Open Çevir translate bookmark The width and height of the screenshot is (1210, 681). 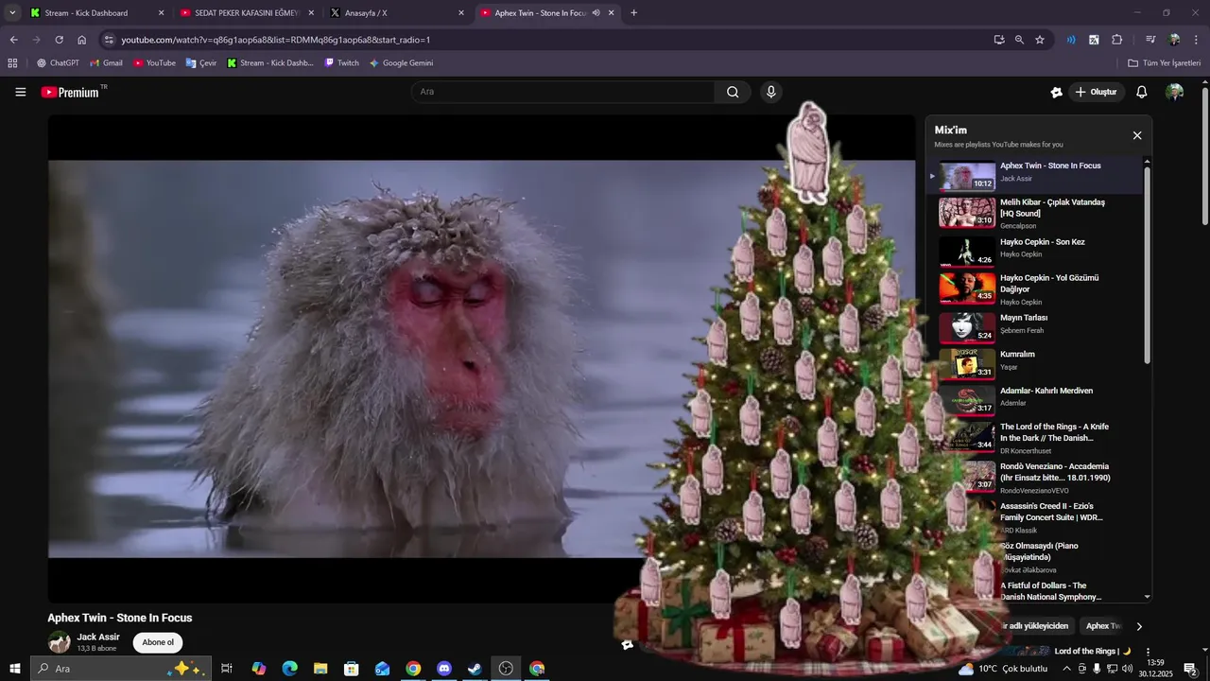[201, 63]
